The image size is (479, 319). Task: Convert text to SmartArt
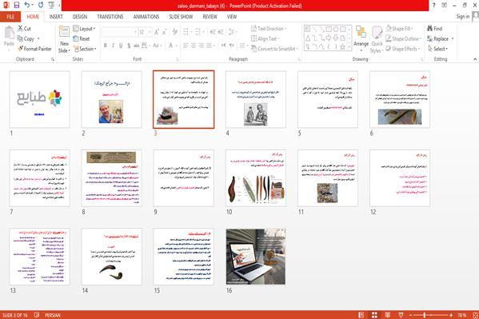(x=274, y=49)
